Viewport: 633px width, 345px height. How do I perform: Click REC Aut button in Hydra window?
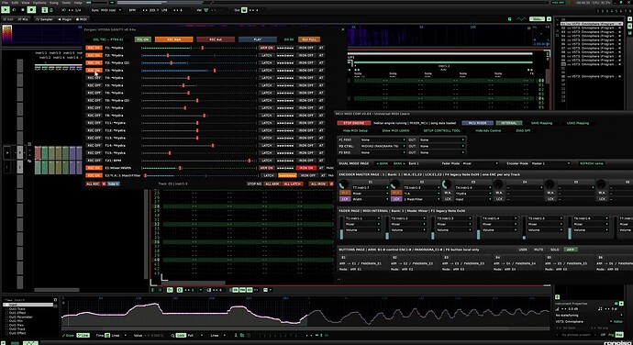click(216, 39)
